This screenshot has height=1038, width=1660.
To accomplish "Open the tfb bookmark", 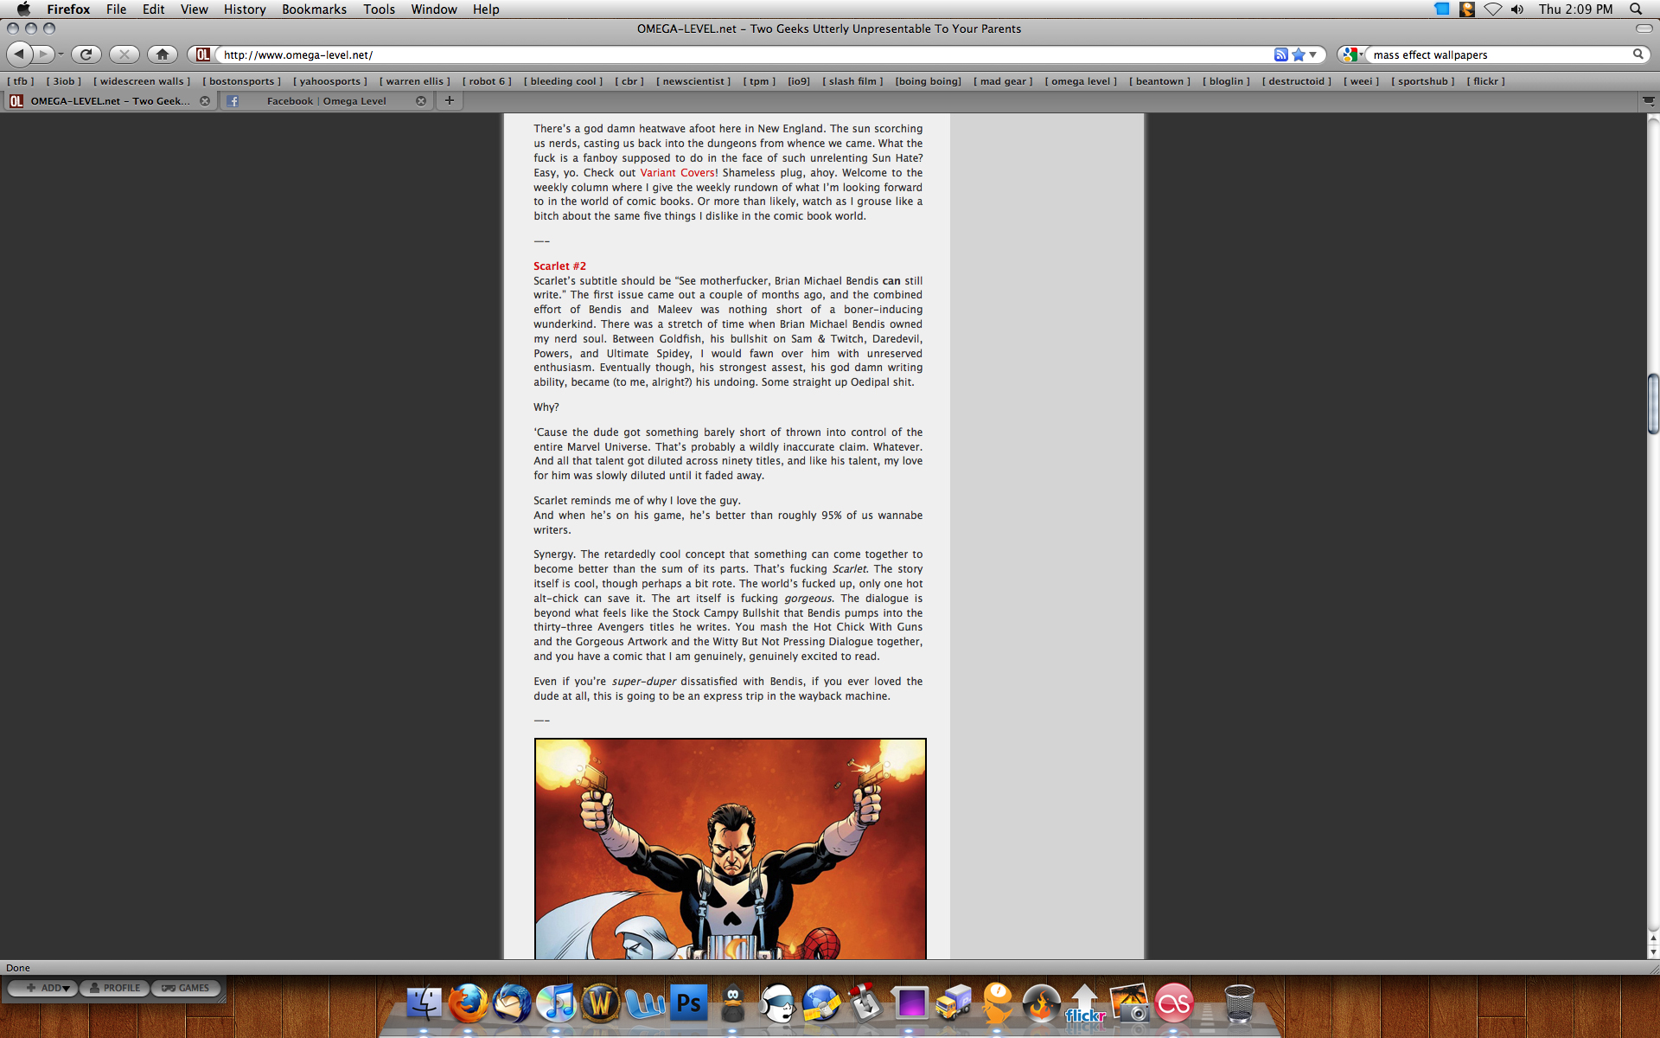I will click(21, 81).
